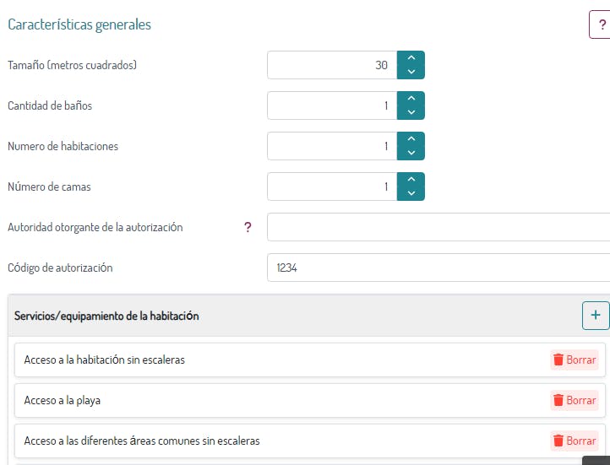This screenshot has height=465, width=610.
Task: Click the Servicios/equipamiento de la habitación header
Action: [107, 316]
